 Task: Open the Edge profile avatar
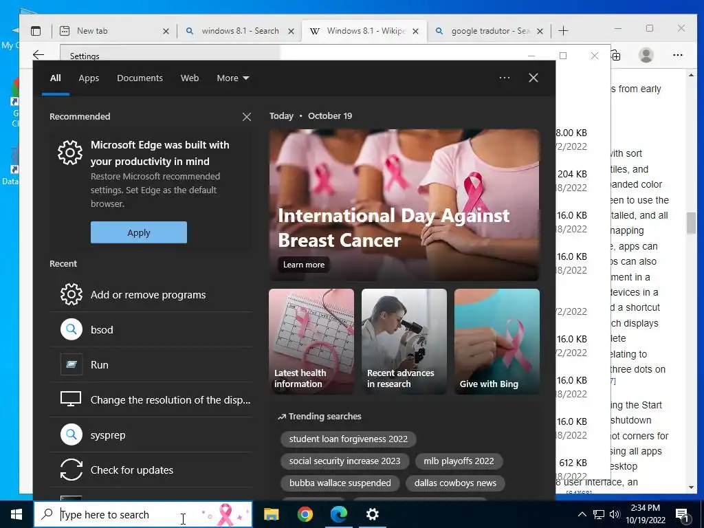pos(646,55)
